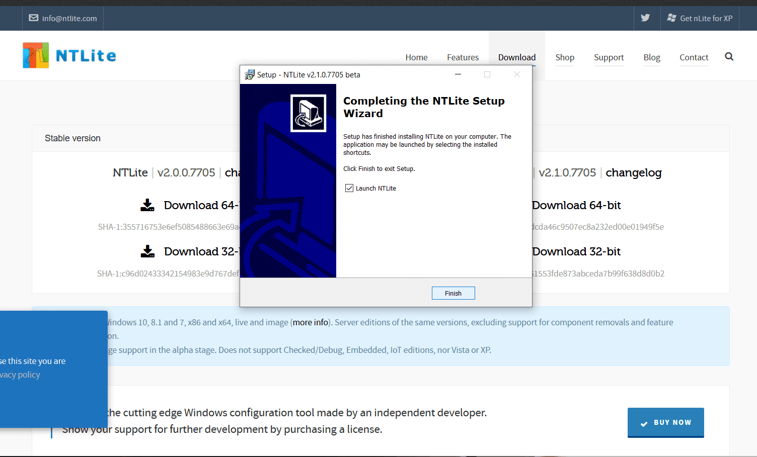Select the Download menu item

pos(517,57)
